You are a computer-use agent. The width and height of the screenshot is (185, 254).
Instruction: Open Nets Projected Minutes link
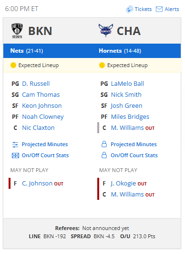point(45,144)
